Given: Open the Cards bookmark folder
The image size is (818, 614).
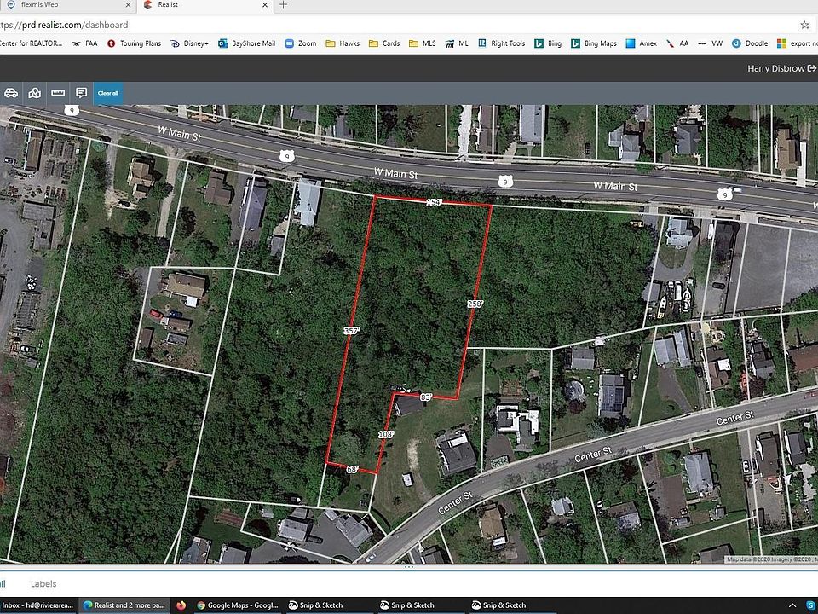Looking at the screenshot, I should [384, 43].
